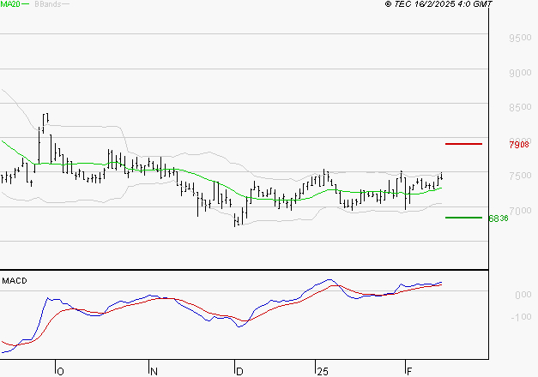The height and width of the screenshot is (377, 538).
Task: Select the green 6836 support line
Action: (463, 218)
